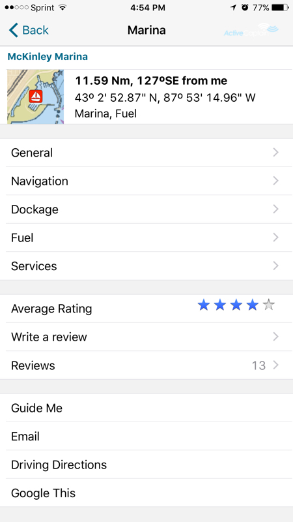The width and height of the screenshot is (293, 522).
Task: Choose Google This
Action: [146, 493]
